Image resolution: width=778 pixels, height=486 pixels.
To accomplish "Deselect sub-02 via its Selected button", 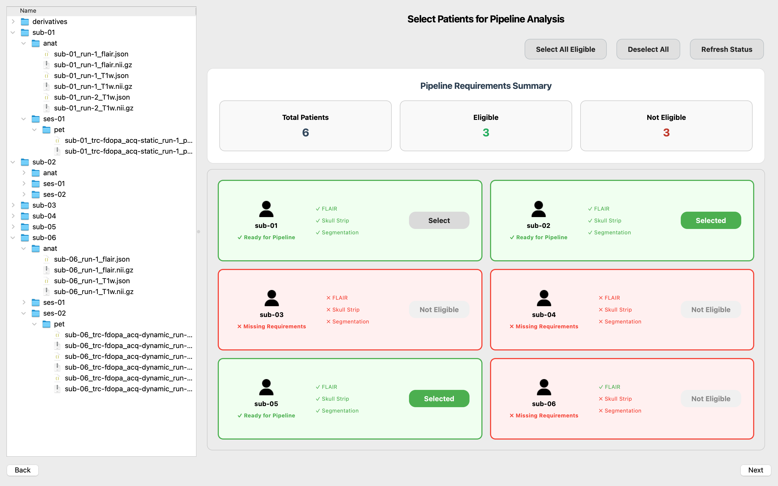I will pos(710,220).
